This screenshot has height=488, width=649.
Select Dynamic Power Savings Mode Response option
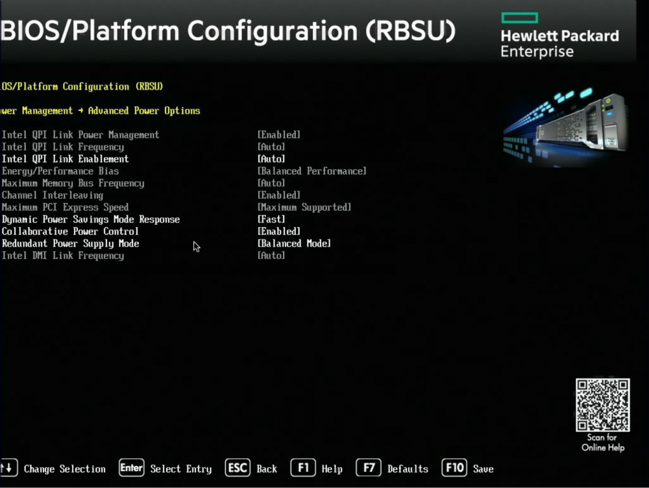click(91, 219)
